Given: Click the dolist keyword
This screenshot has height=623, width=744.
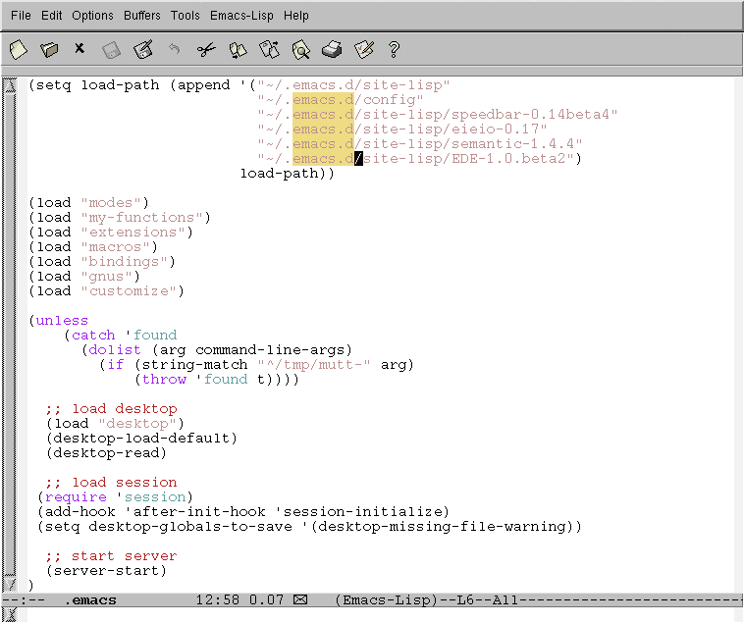Looking at the screenshot, I should tap(115, 350).
